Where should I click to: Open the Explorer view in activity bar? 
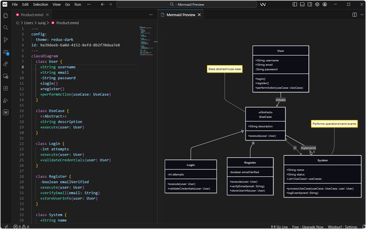coord(6,15)
